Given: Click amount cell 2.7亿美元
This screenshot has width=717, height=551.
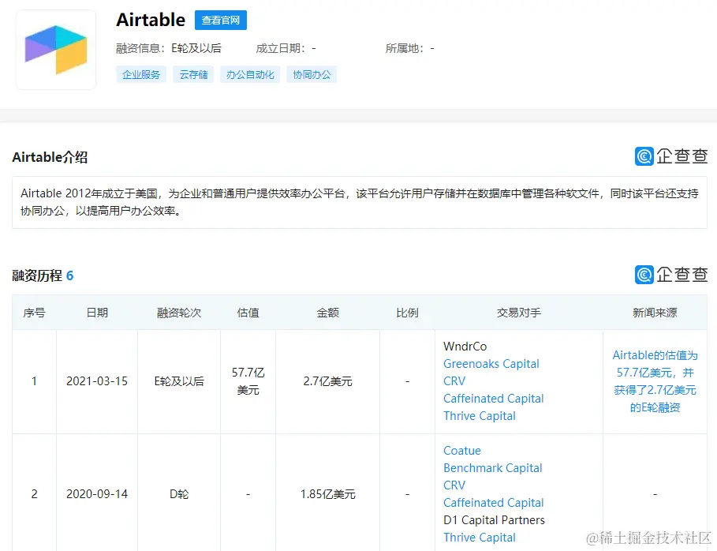Looking at the screenshot, I should [327, 381].
